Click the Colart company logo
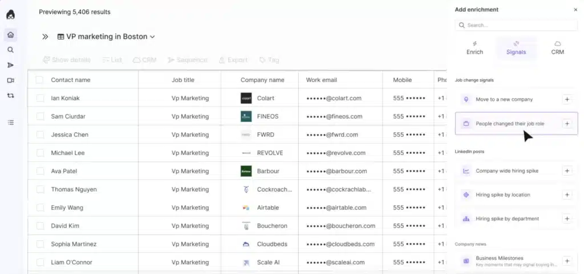 pos(246,98)
